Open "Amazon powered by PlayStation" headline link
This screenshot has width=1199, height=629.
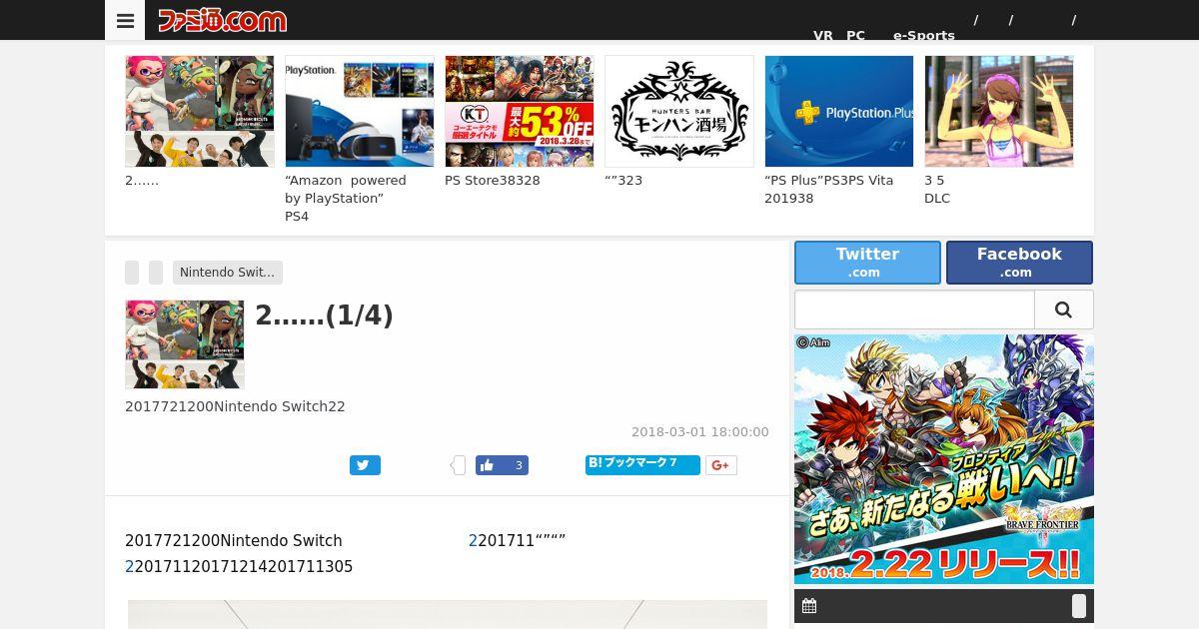pyautogui.click(x=346, y=198)
